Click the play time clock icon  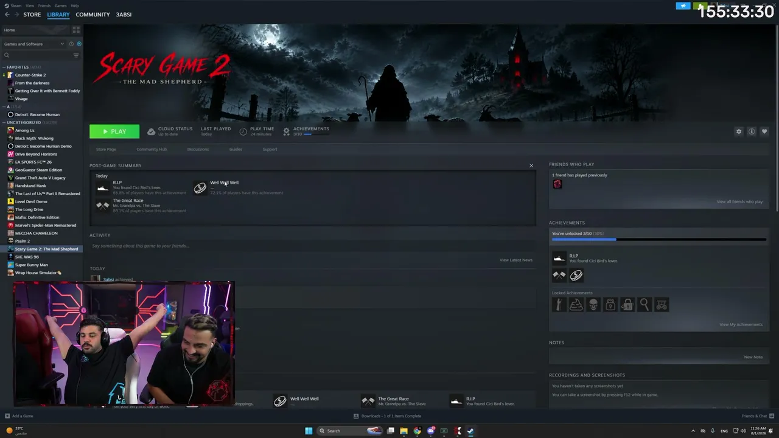(243, 131)
